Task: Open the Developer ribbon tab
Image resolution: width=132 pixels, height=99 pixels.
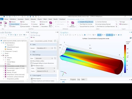Action: 62,19
